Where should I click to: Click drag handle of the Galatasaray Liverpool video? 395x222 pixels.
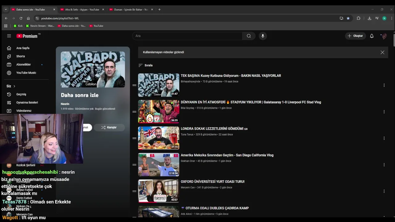tap(134, 112)
